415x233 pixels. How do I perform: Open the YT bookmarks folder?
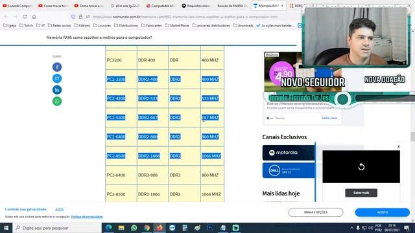[40, 26]
